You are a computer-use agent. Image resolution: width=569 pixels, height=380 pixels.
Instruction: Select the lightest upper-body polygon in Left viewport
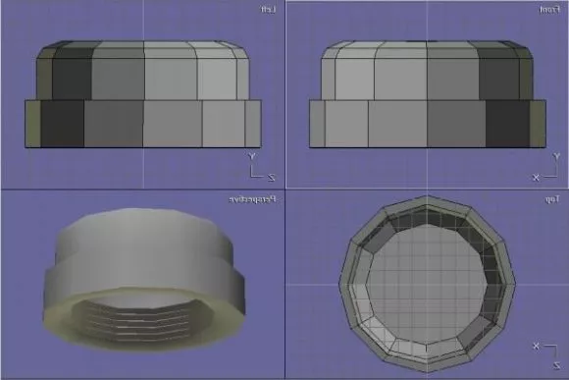[x=217, y=80]
